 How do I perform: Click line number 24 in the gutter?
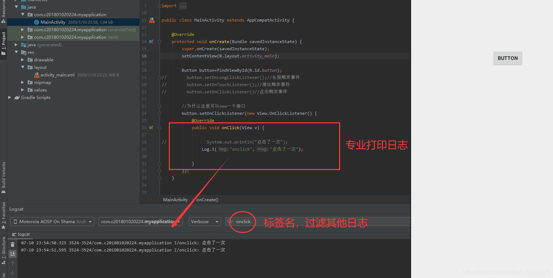[x=144, y=113]
